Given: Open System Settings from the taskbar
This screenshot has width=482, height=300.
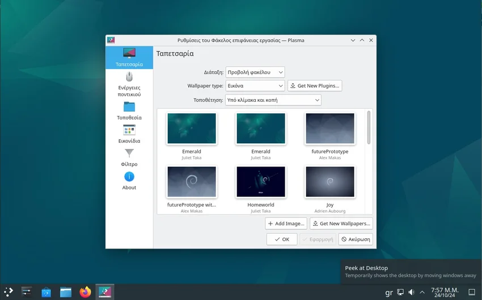Looking at the screenshot, I should [27, 292].
